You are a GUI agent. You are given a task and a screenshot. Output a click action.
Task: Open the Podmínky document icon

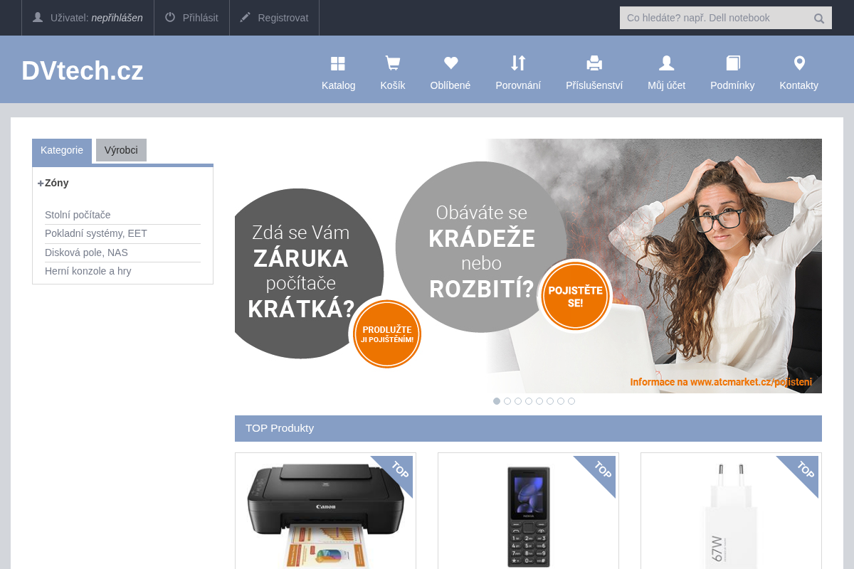(x=733, y=63)
